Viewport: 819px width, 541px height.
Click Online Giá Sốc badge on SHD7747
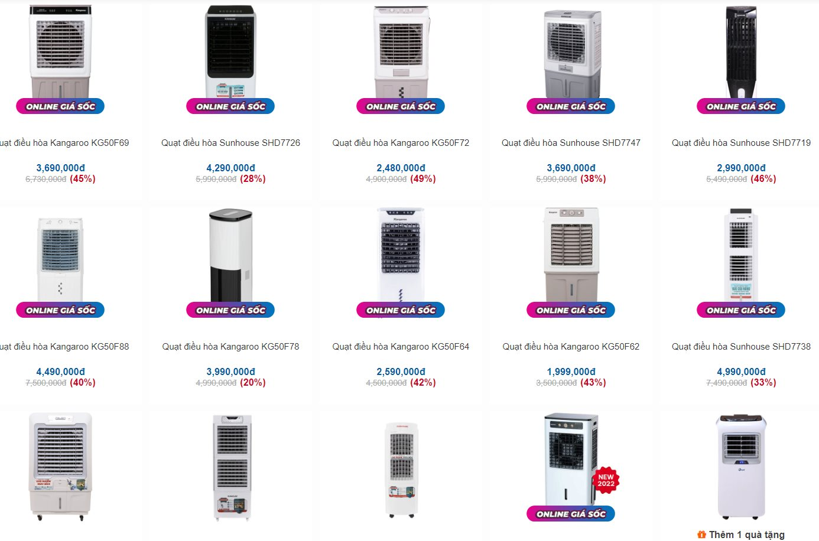[x=571, y=106]
